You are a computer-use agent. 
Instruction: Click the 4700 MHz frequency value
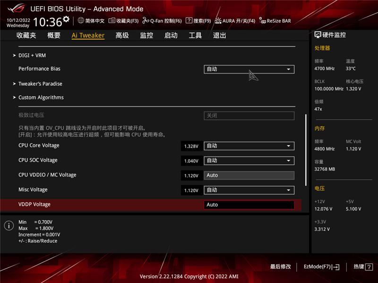(x=325, y=68)
